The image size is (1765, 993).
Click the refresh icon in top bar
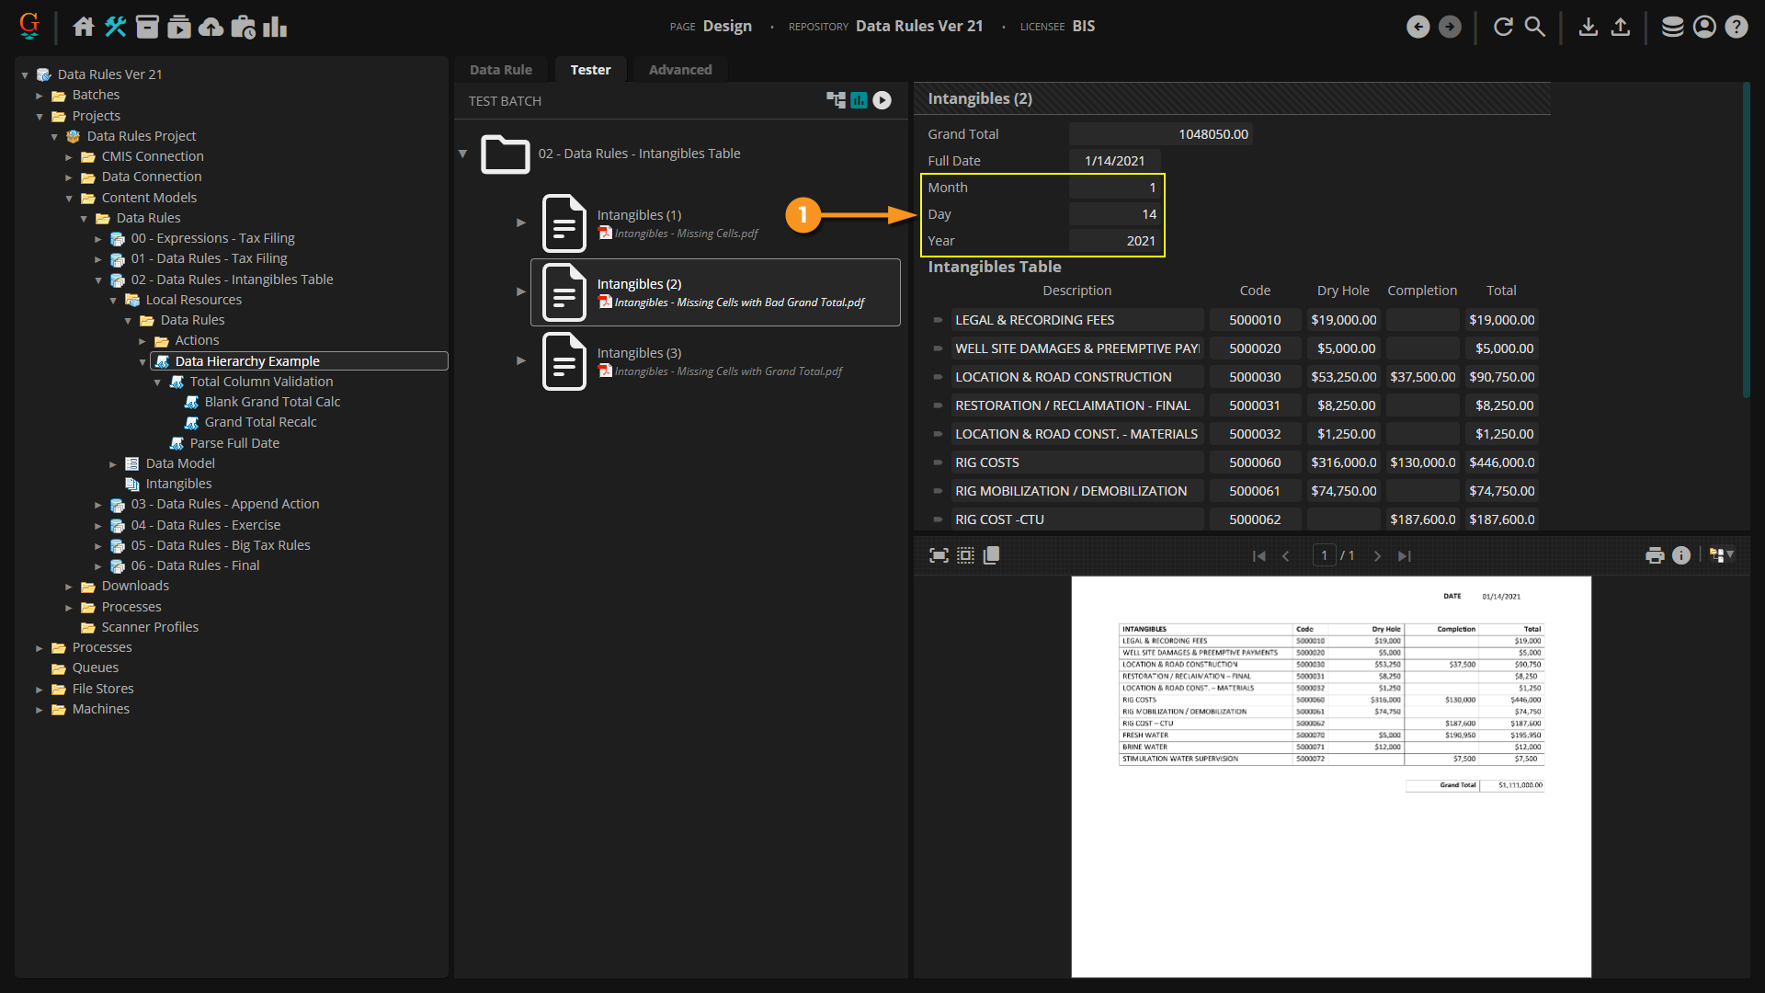pyautogui.click(x=1503, y=27)
